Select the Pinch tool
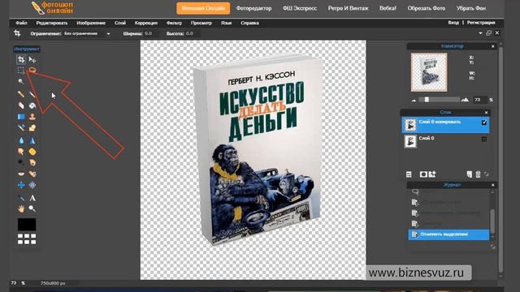This screenshot has height=292, width=520. click(32, 185)
